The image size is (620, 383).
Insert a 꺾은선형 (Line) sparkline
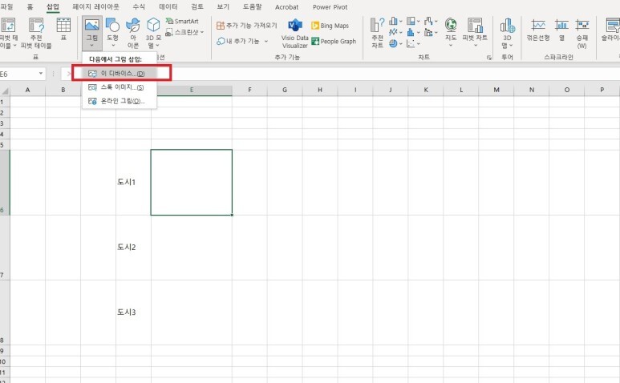538,30
